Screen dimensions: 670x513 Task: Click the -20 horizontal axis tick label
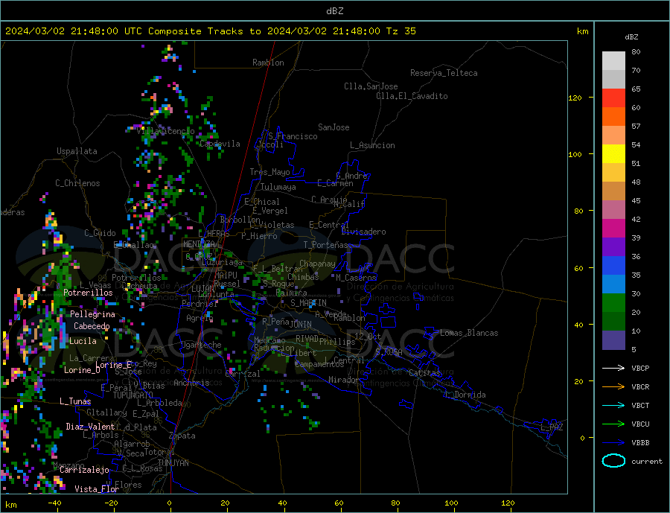pos(111,503)
